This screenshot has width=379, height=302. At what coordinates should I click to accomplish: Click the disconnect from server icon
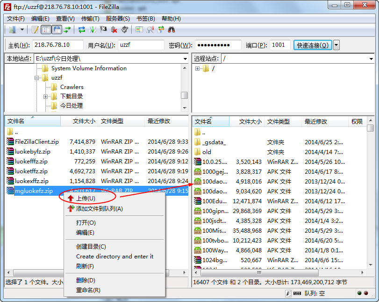pos(114,29)
